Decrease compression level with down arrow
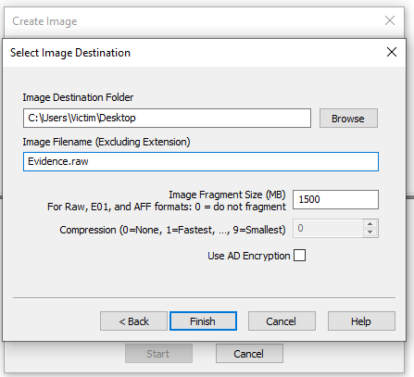 [x=370, y=232]
